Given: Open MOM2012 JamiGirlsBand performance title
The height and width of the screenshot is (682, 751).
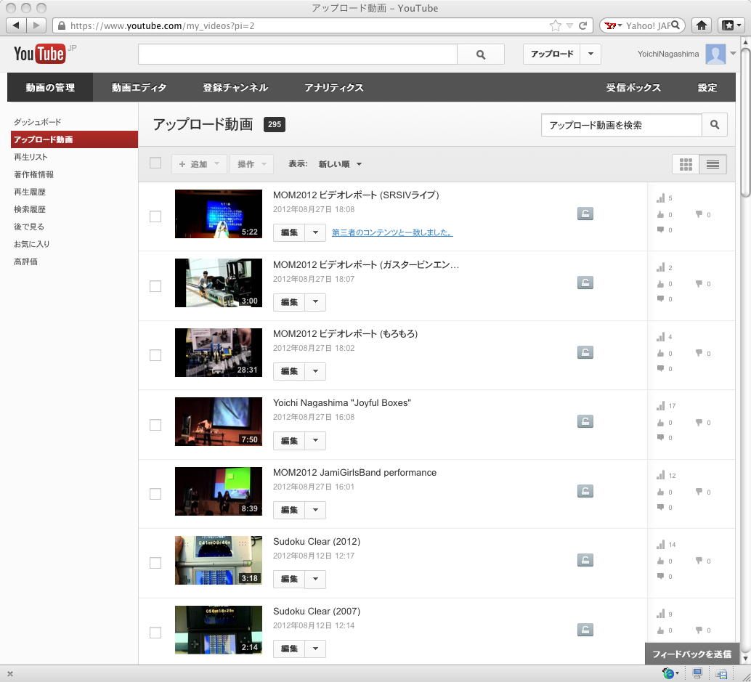Looking at the screenshot, I should pyautogui.click(x=354, y=472).
